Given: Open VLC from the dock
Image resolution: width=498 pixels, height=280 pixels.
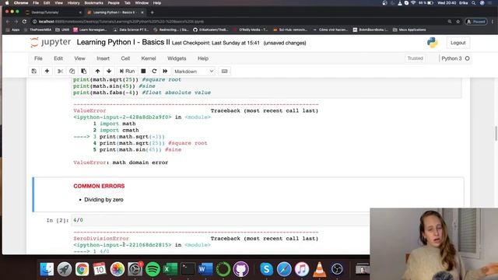Looking at the screenshot, I should 320,269.
